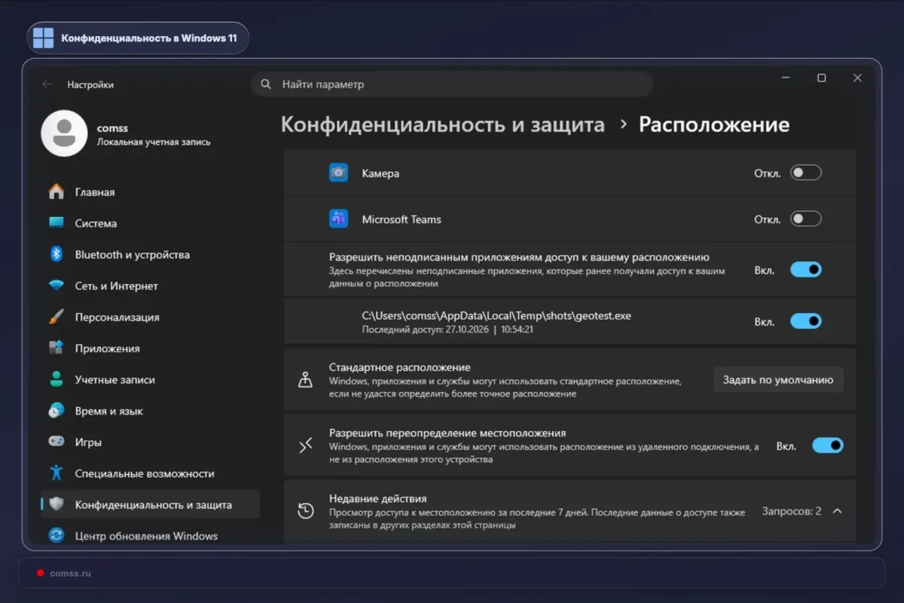Click the Bluetooth icon in sidebar
Image resolution: width=904 pixels, height=603 pixels.
point(56,255)
